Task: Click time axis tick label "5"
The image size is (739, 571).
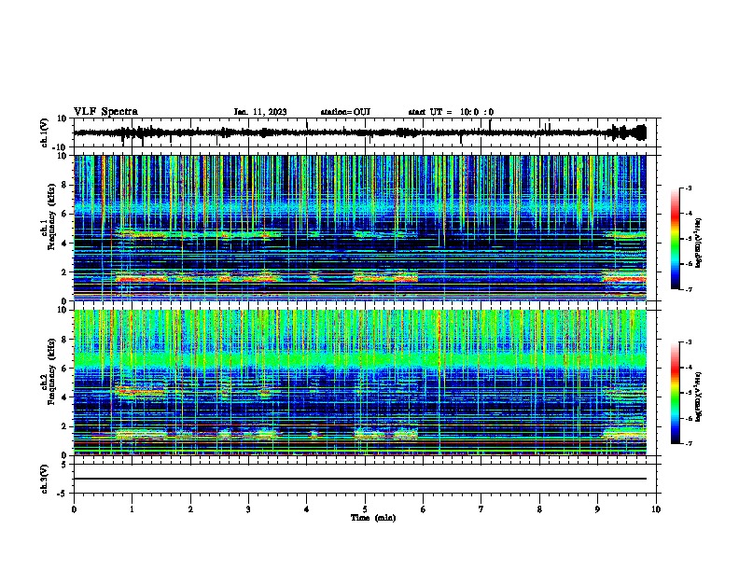Action: click(365, 509)
